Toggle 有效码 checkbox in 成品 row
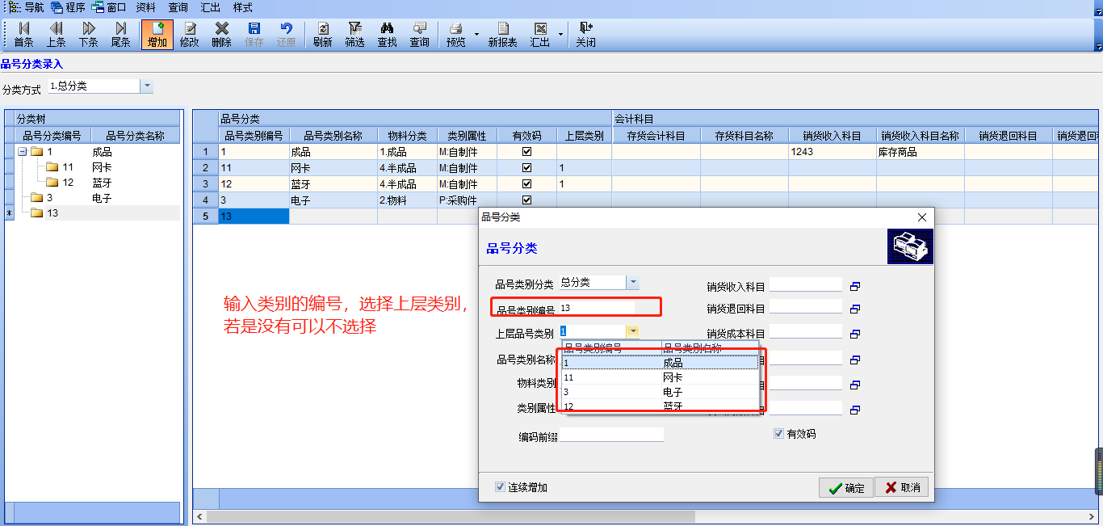1103x526 pixels. click(526, 152)
